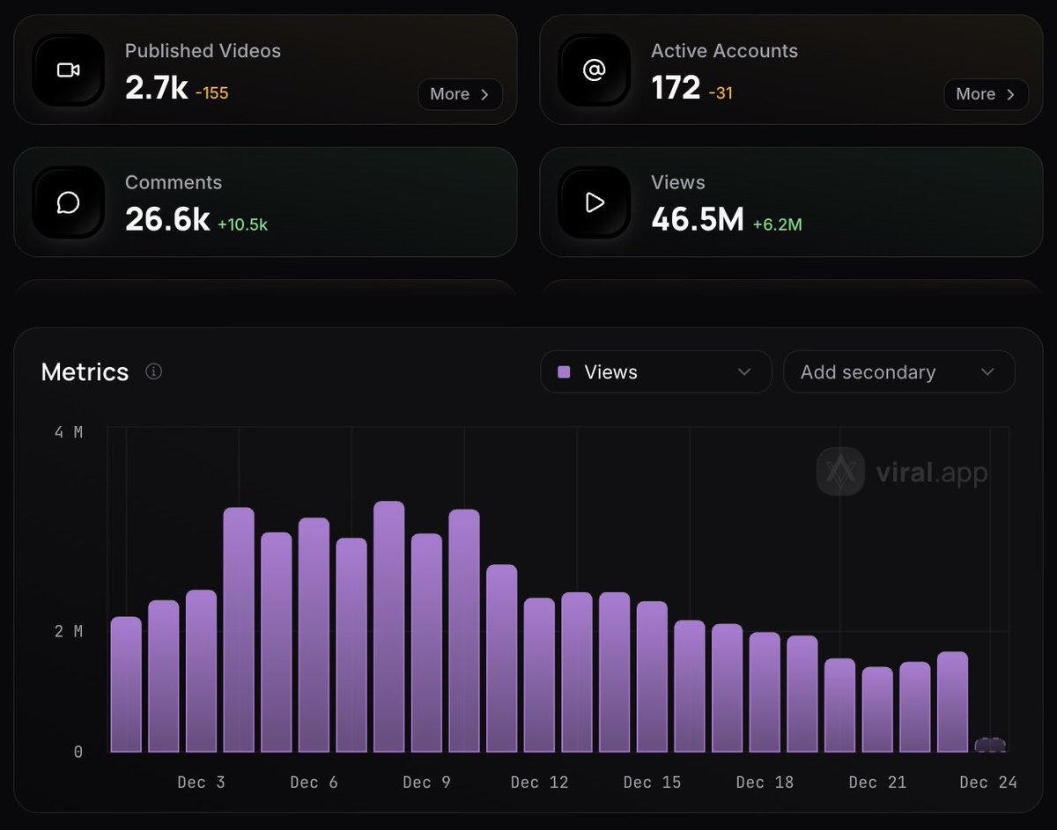Viewport: 1057px width, 830px height.
Task: Click the Comments card title
Action: click(174, 182)
